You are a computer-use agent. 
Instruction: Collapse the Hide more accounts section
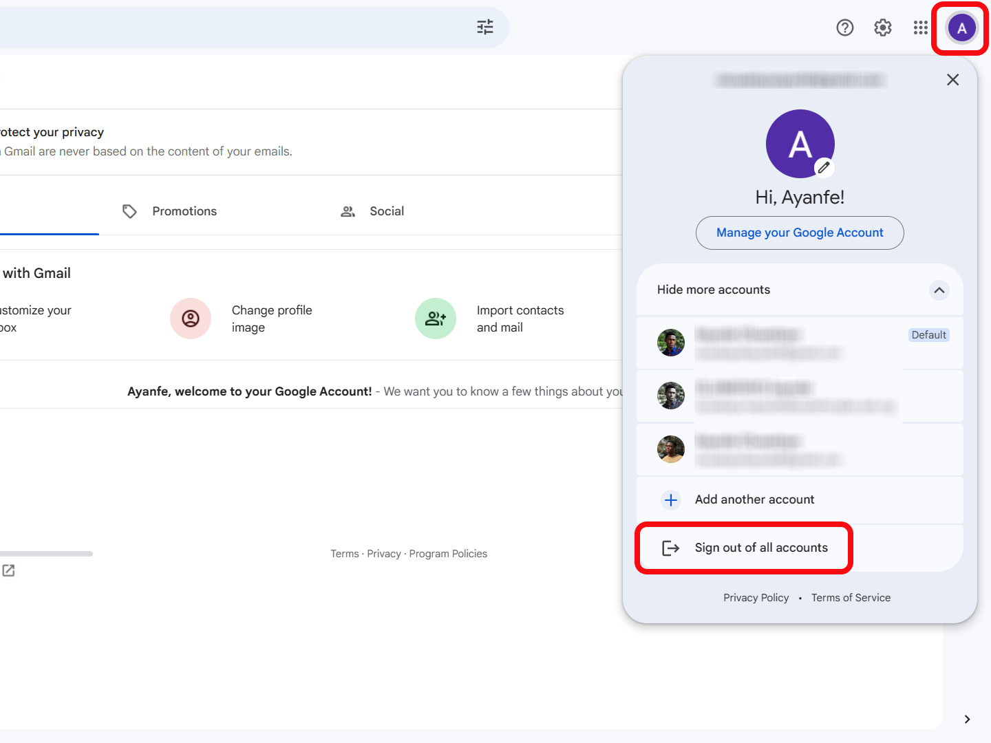point(939,290)
